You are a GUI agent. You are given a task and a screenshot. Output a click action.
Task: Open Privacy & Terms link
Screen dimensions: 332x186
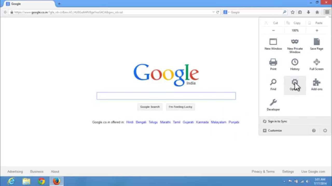click(x=263, y=172)
